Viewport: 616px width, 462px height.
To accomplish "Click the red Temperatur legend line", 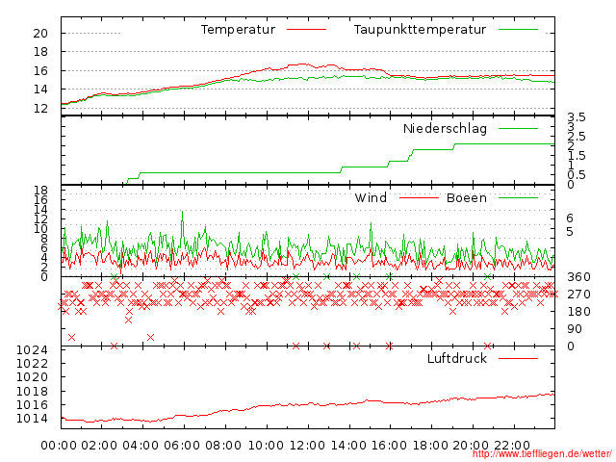I will [x=306, y=30].
